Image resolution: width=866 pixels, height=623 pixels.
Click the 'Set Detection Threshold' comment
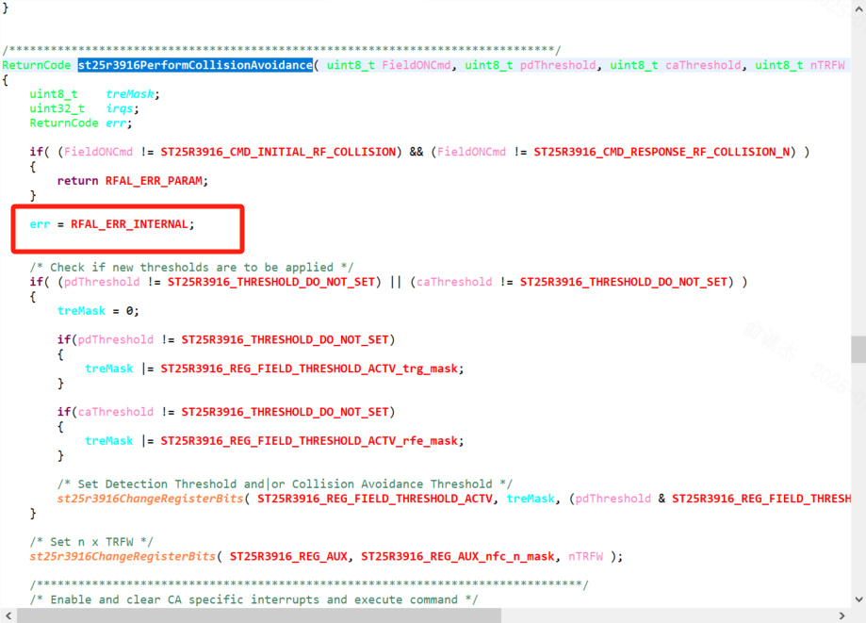(285, 484)
